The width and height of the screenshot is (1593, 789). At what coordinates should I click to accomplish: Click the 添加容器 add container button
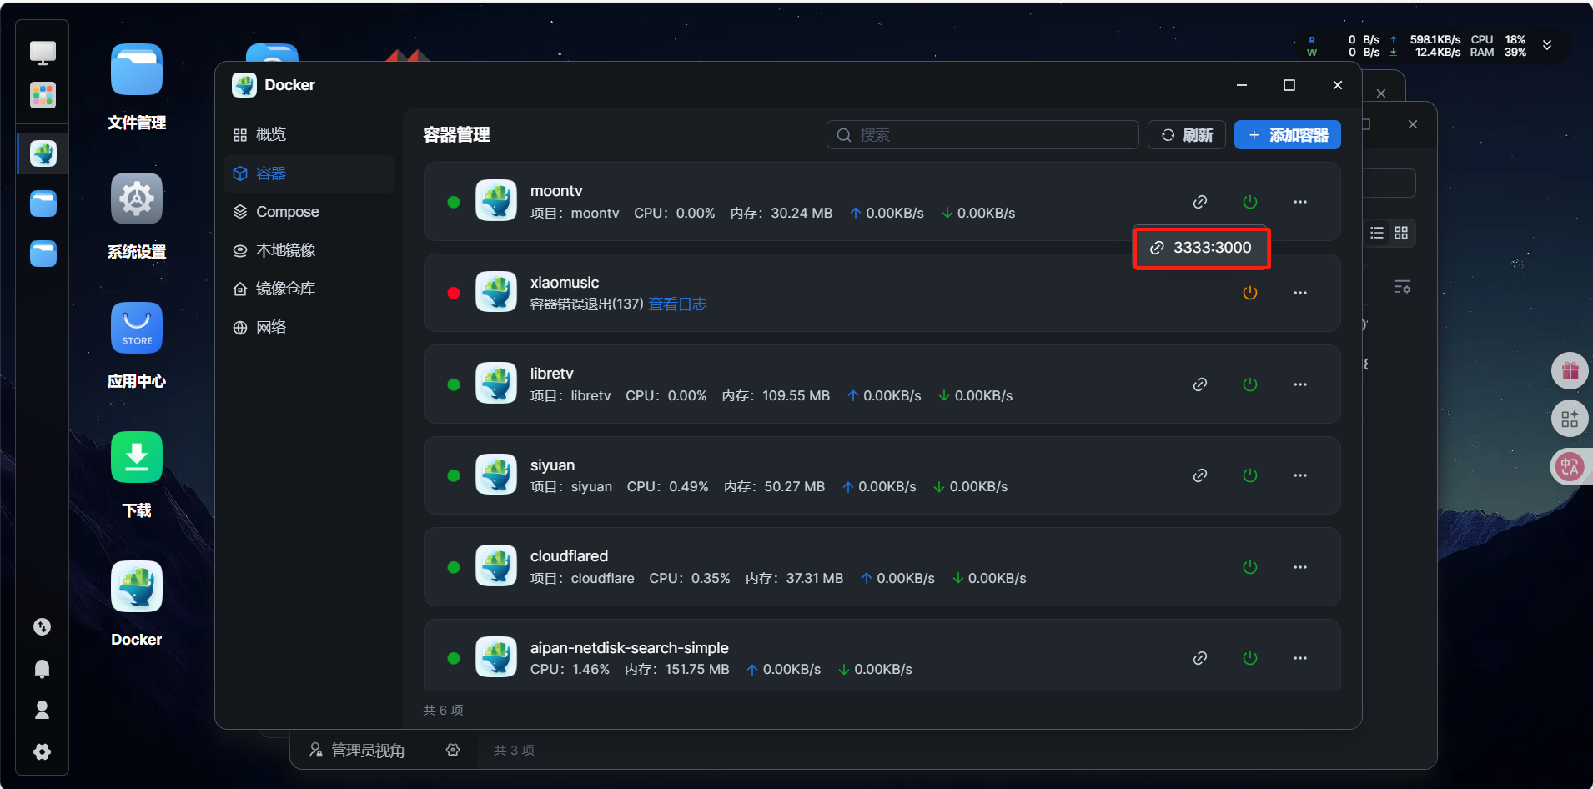pos(1288,135)
